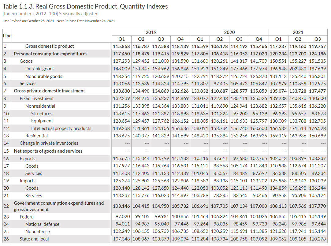Click the Gross domestic product row label

50,46
